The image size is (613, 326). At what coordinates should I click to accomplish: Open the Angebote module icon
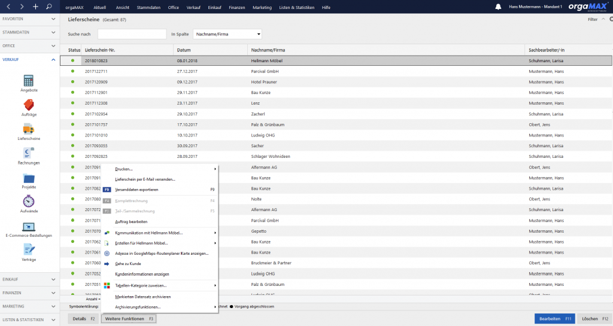[x=29, y=81]
